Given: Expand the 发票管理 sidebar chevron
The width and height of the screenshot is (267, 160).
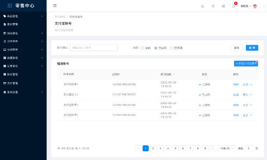Looking at the screenshot, I should pos(42,66).
